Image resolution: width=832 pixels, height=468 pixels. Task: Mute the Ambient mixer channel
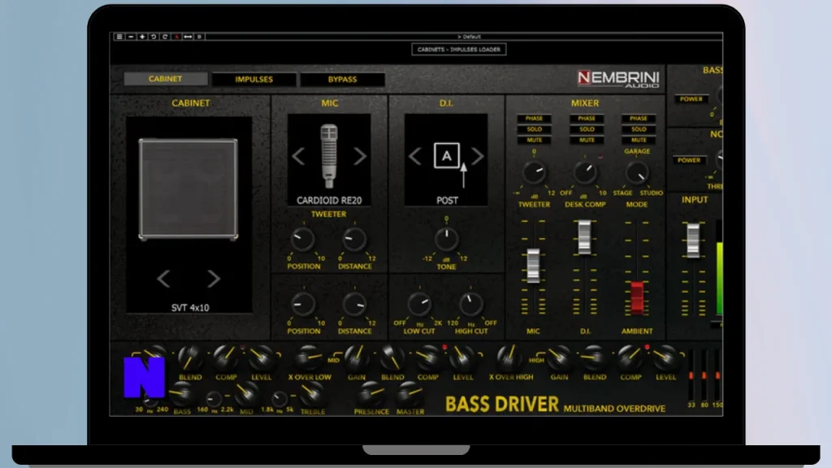click(639, 140)
